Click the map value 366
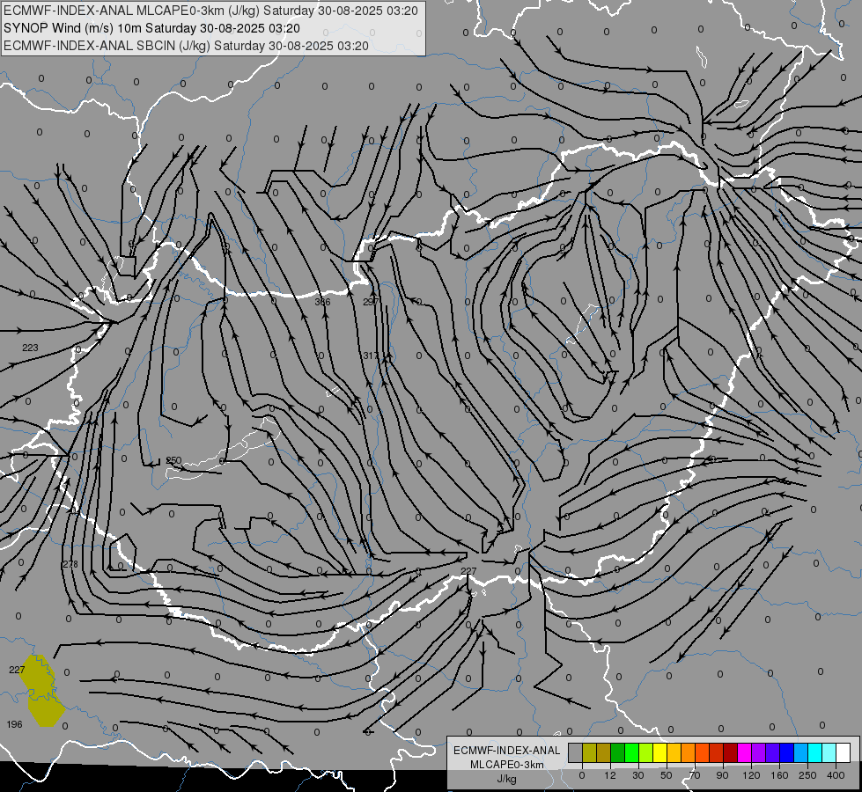This screenshot has width=862, height=792. click(x=323, y=303)
